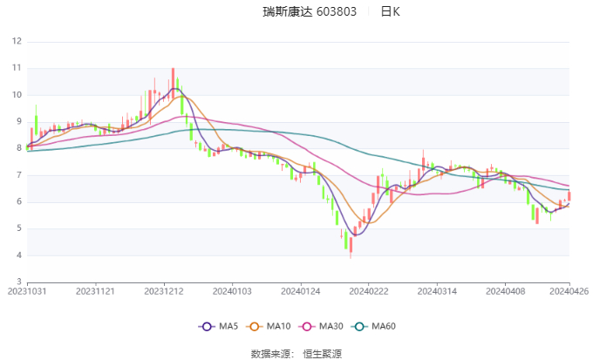The image size is (593, 360).
Task: Hide the MA30 line via its label
Action: click(x=331, y=326)
